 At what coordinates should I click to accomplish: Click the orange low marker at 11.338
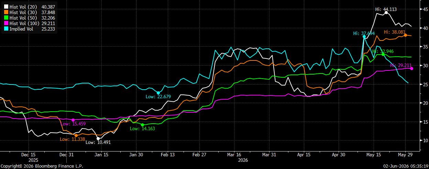76,135
